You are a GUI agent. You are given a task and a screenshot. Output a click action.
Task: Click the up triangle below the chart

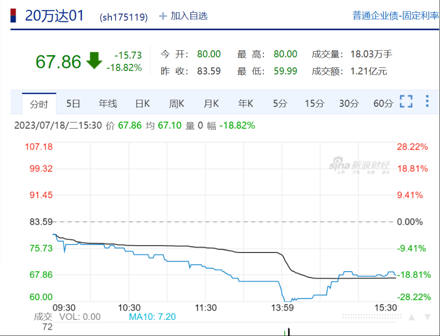(x=412, y=317)
